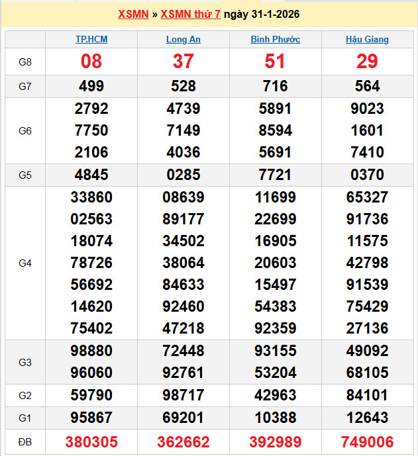Click the G4 prize row label

pyautogui.click(x=25, y=263)
